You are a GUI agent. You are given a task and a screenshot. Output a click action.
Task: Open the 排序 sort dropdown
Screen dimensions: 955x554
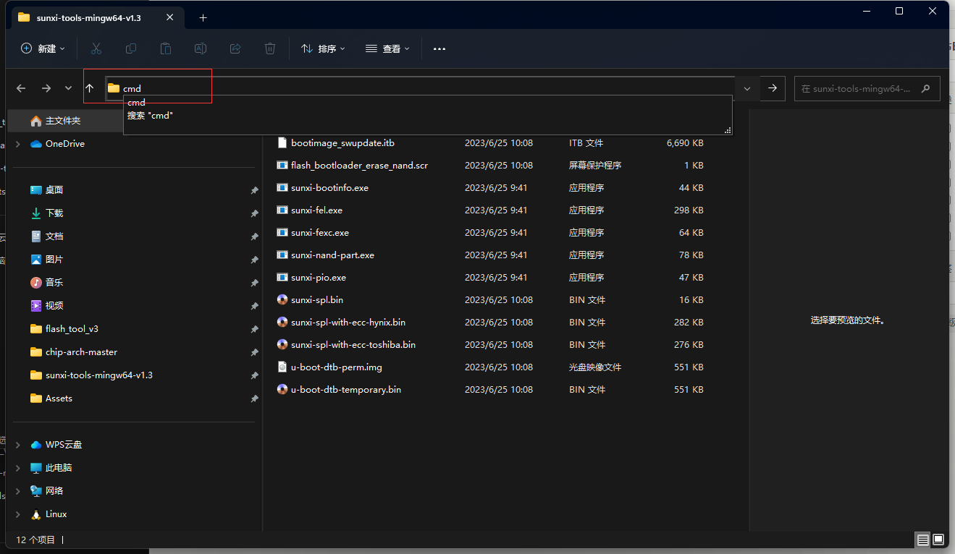[x=323, y=48]
